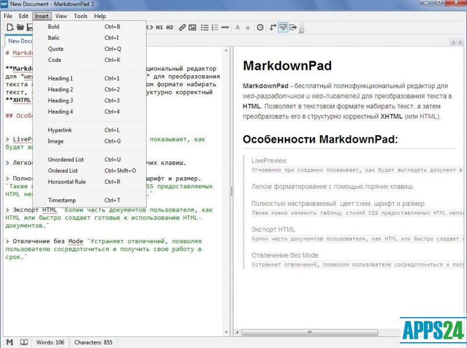
Task: Choose Image from the Insert menu
Action: 89,141
